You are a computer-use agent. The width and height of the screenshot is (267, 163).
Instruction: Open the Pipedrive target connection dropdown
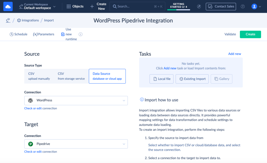click(76, 144)
